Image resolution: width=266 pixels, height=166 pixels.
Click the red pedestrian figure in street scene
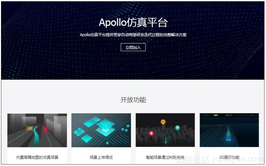point(45,130)
